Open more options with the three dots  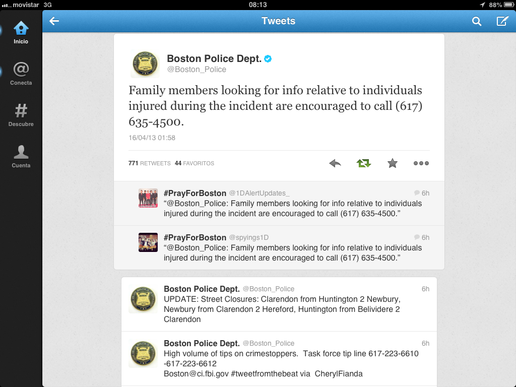click(x=421, y=163)
